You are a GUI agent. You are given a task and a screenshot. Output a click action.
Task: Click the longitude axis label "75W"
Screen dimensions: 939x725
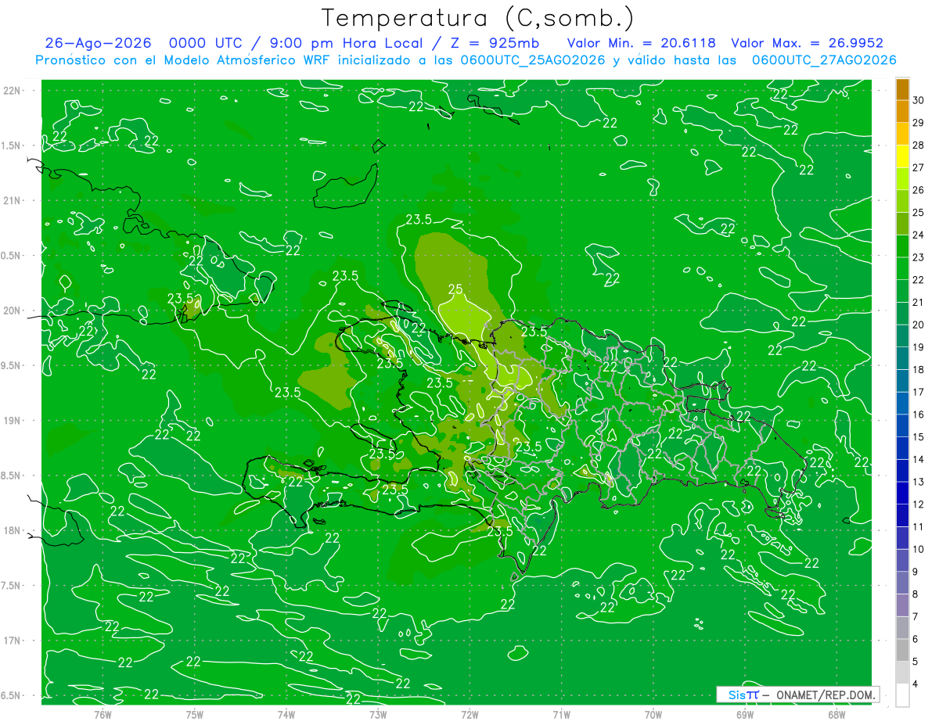coord(194,714)
